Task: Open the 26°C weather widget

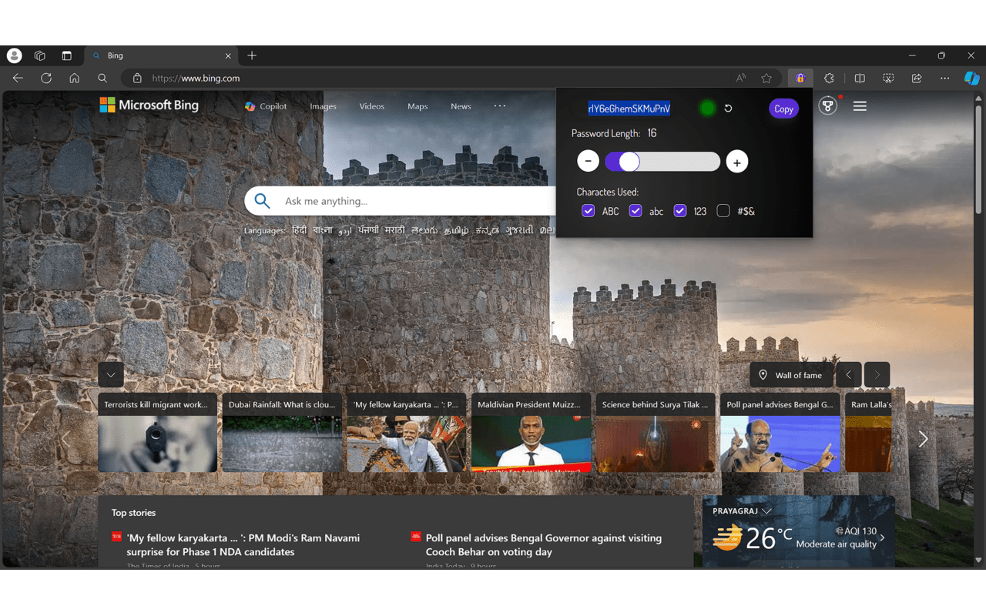Action: pos(799,531)
